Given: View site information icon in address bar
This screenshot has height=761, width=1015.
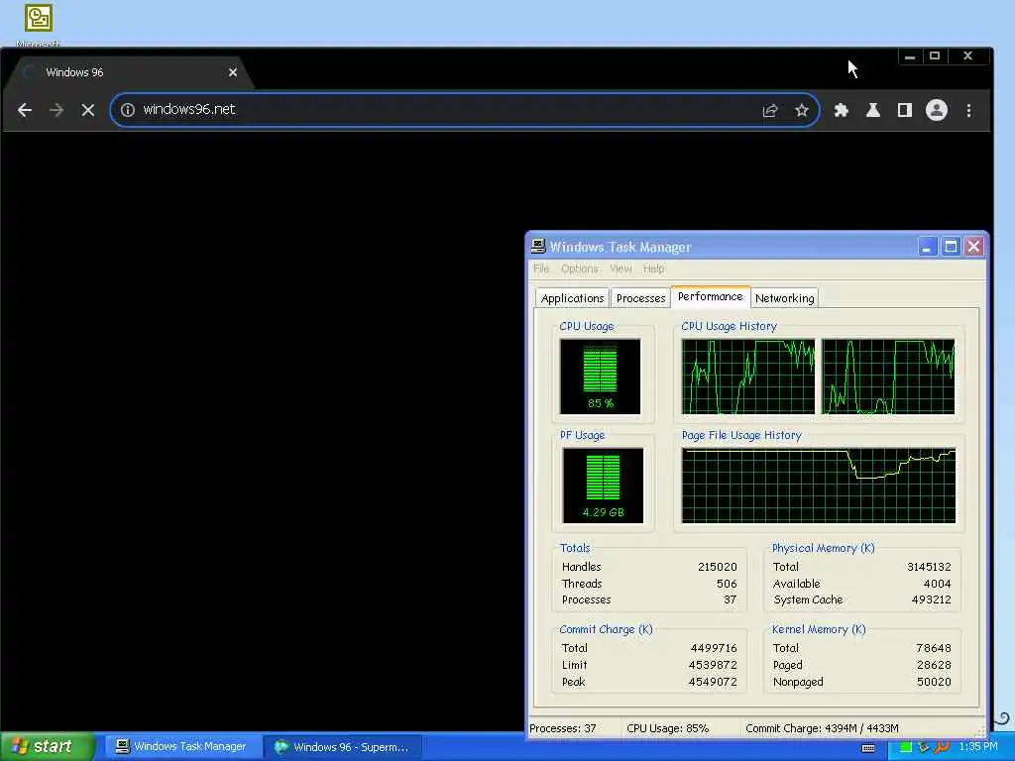Looking at the screenshot, I should (x=128, y=110).
